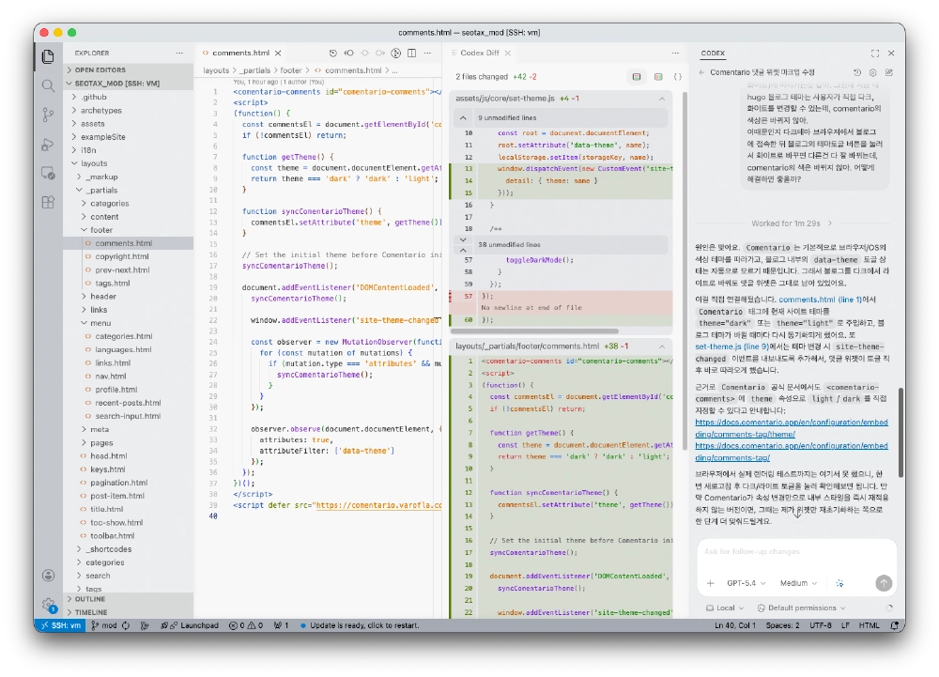Open the Search view in activity bar
939x677 pixels.
48,85
